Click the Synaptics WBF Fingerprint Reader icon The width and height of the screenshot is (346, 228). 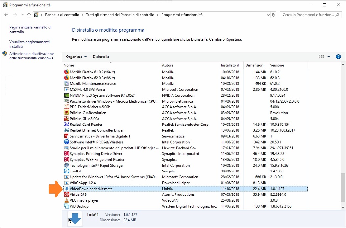[x=66, y=160]
